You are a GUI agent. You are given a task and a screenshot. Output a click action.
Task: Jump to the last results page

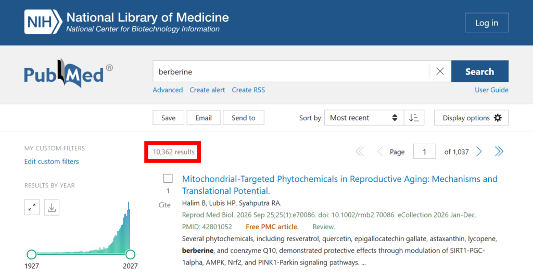[x=499, y=152]
